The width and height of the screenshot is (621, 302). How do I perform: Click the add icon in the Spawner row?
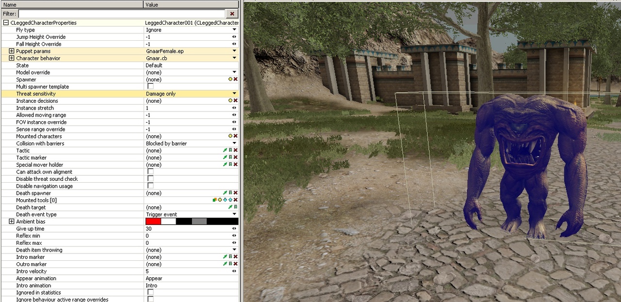230,79
